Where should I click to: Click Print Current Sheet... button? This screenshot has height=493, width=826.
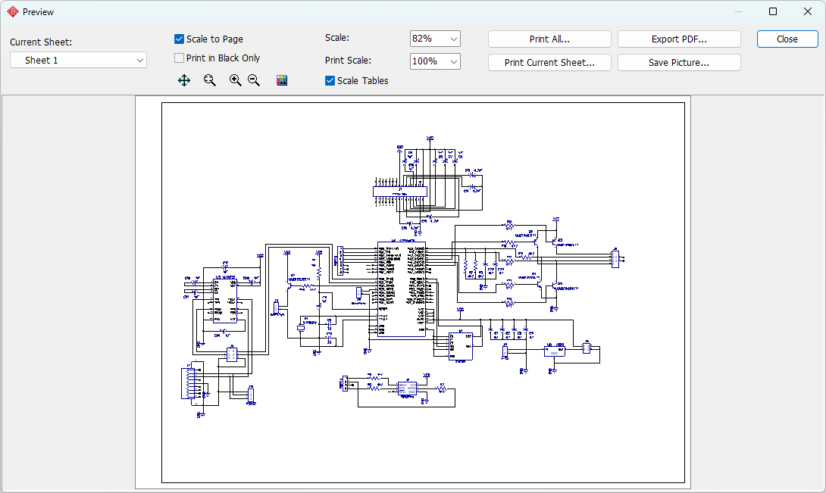(x=549, y=62)
